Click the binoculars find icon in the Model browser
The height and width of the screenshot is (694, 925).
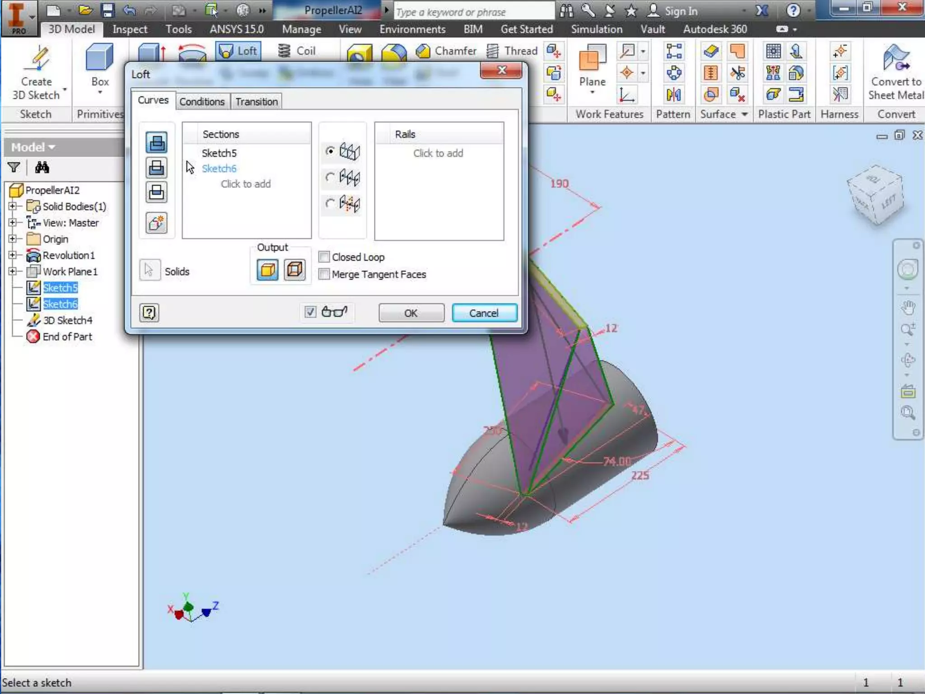tap(42, 168)
